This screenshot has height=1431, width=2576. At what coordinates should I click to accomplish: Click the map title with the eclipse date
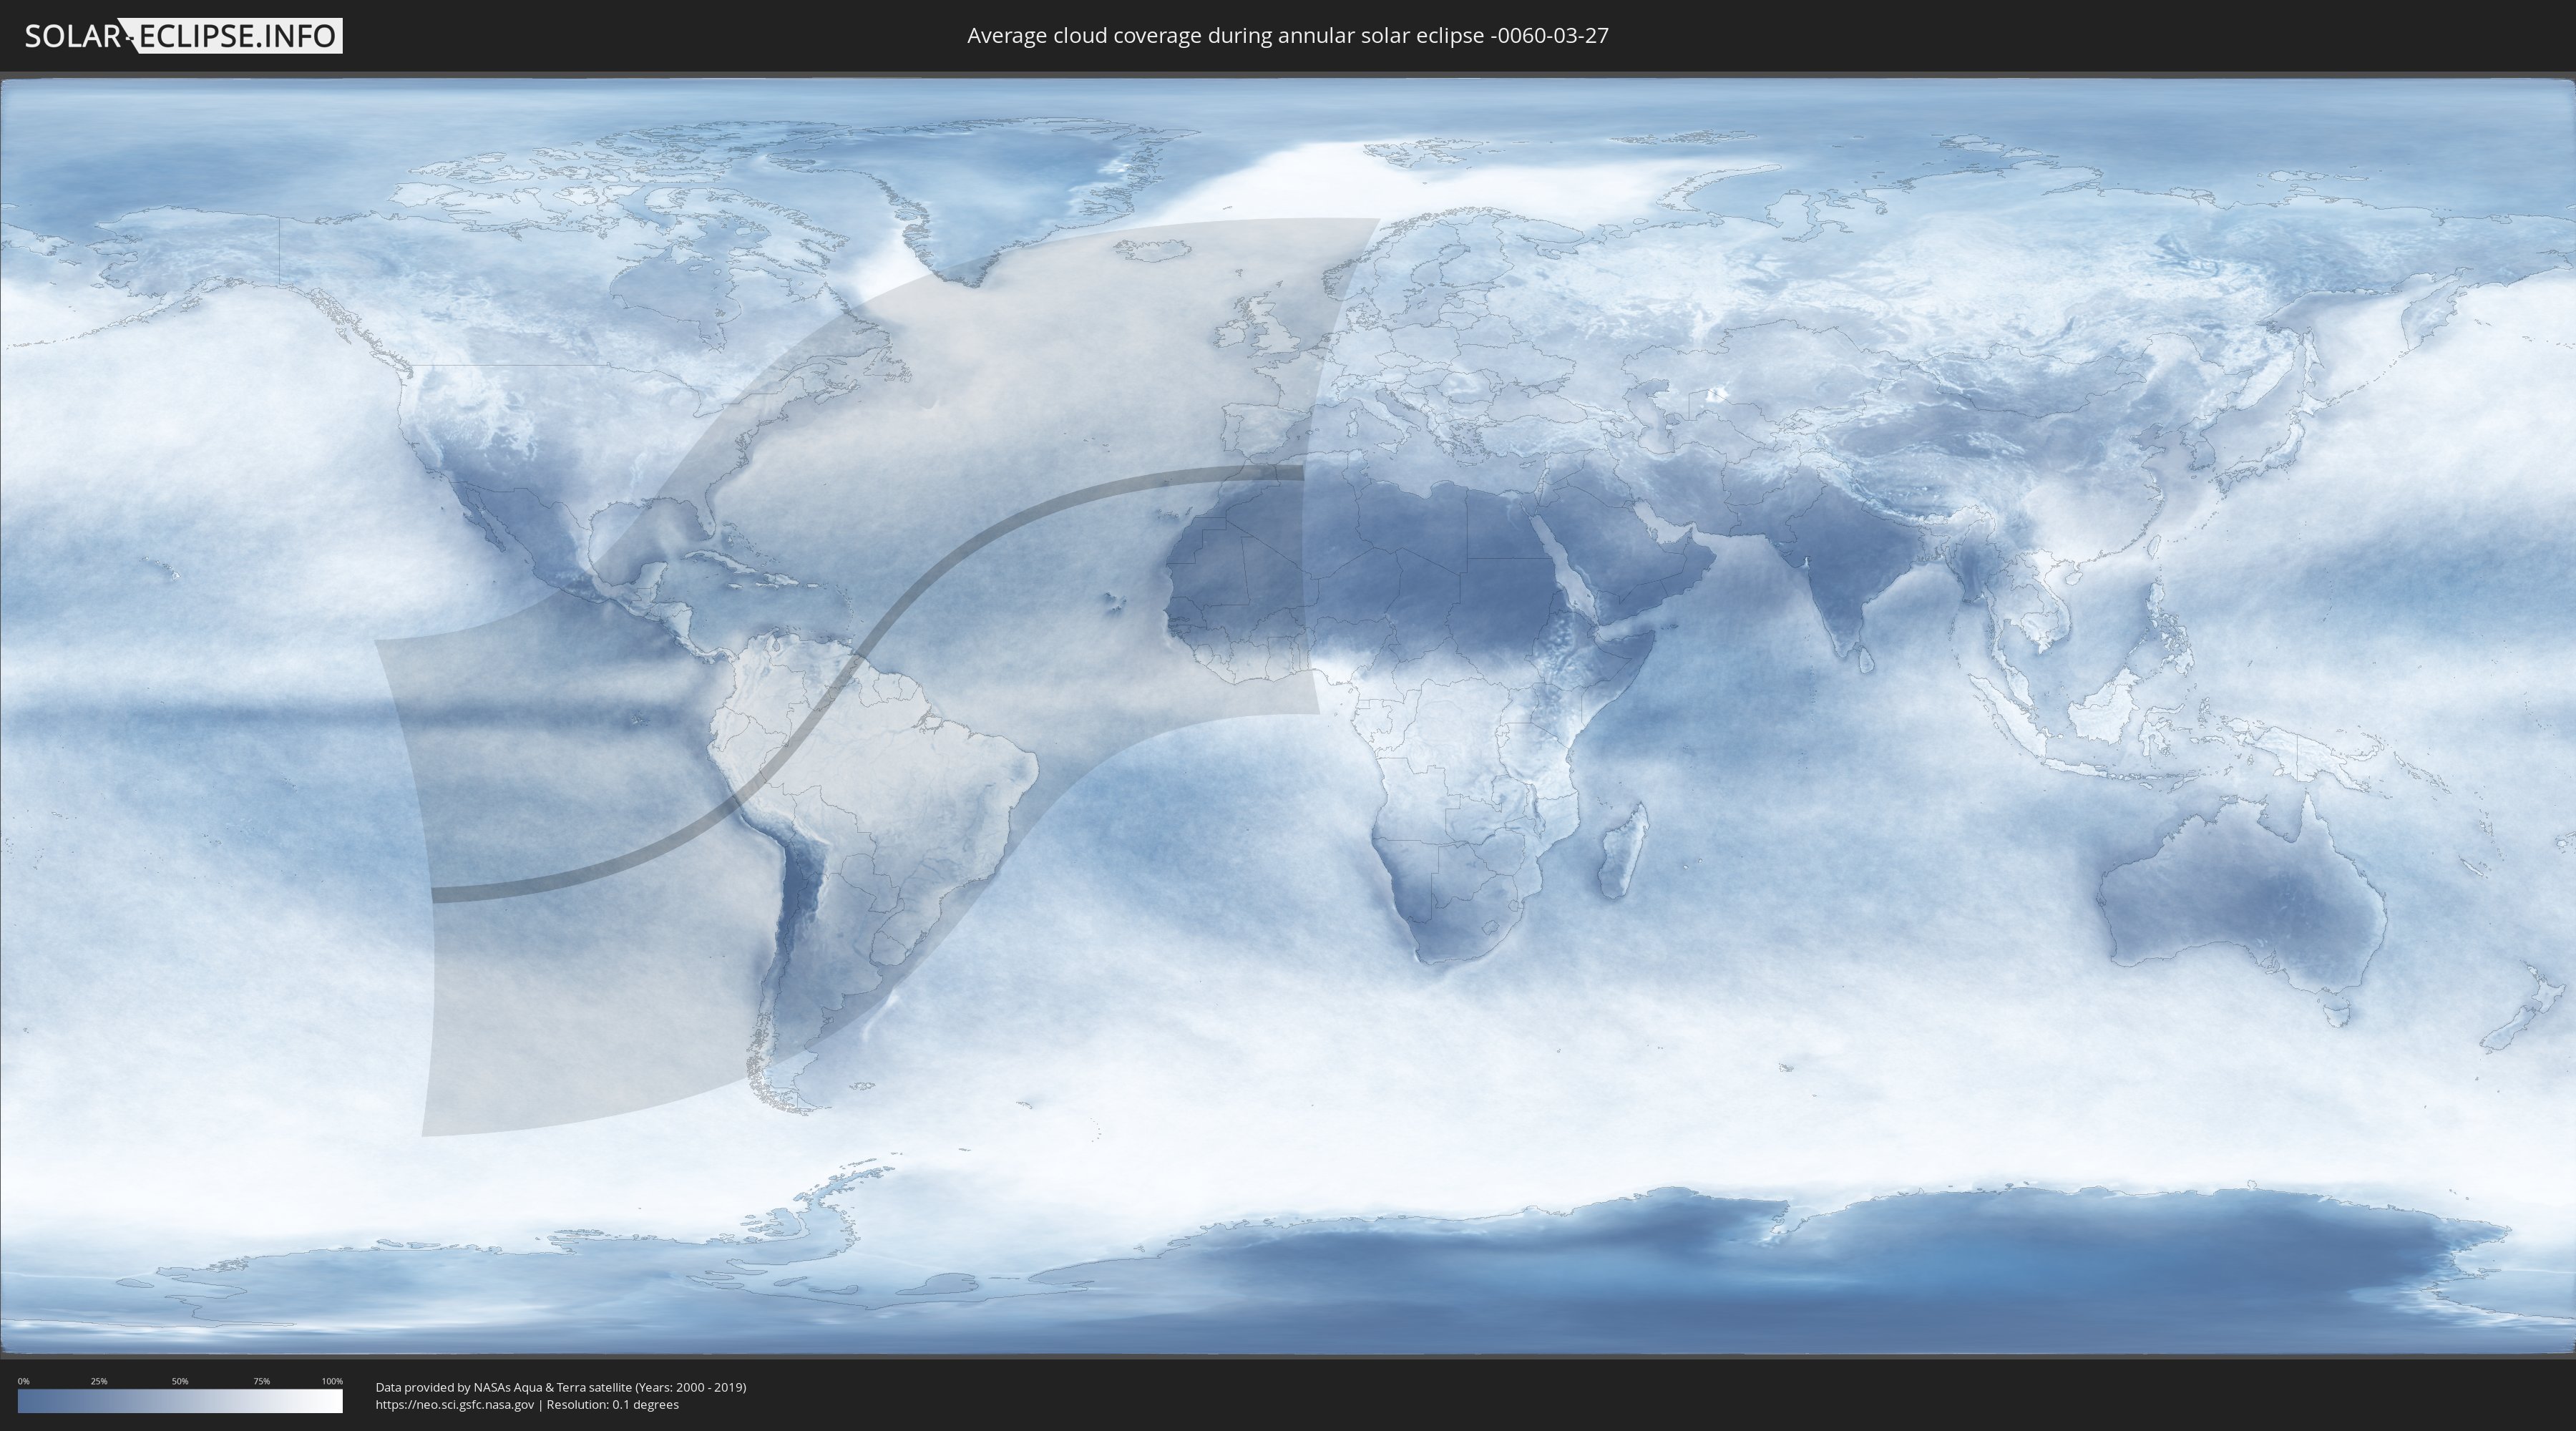coord(1287,36)
